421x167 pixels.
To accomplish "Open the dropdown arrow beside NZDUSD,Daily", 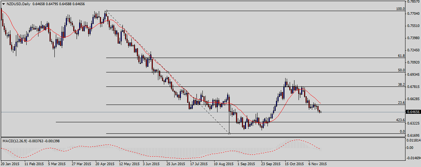I will [3, 3].
